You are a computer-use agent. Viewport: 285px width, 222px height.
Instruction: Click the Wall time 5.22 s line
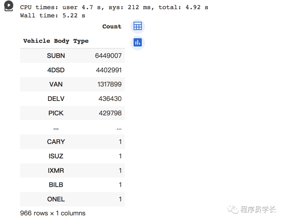point(53,16)
